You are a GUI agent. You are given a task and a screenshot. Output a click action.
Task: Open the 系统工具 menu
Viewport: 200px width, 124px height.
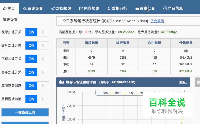click(x=145, y=9)
